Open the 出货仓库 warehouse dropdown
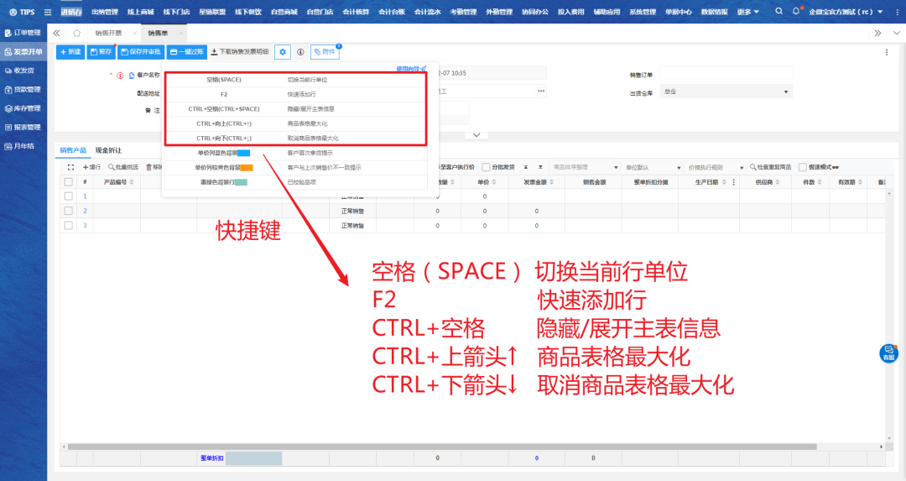Viewport: 906px width, 481px height. point(726,91)
